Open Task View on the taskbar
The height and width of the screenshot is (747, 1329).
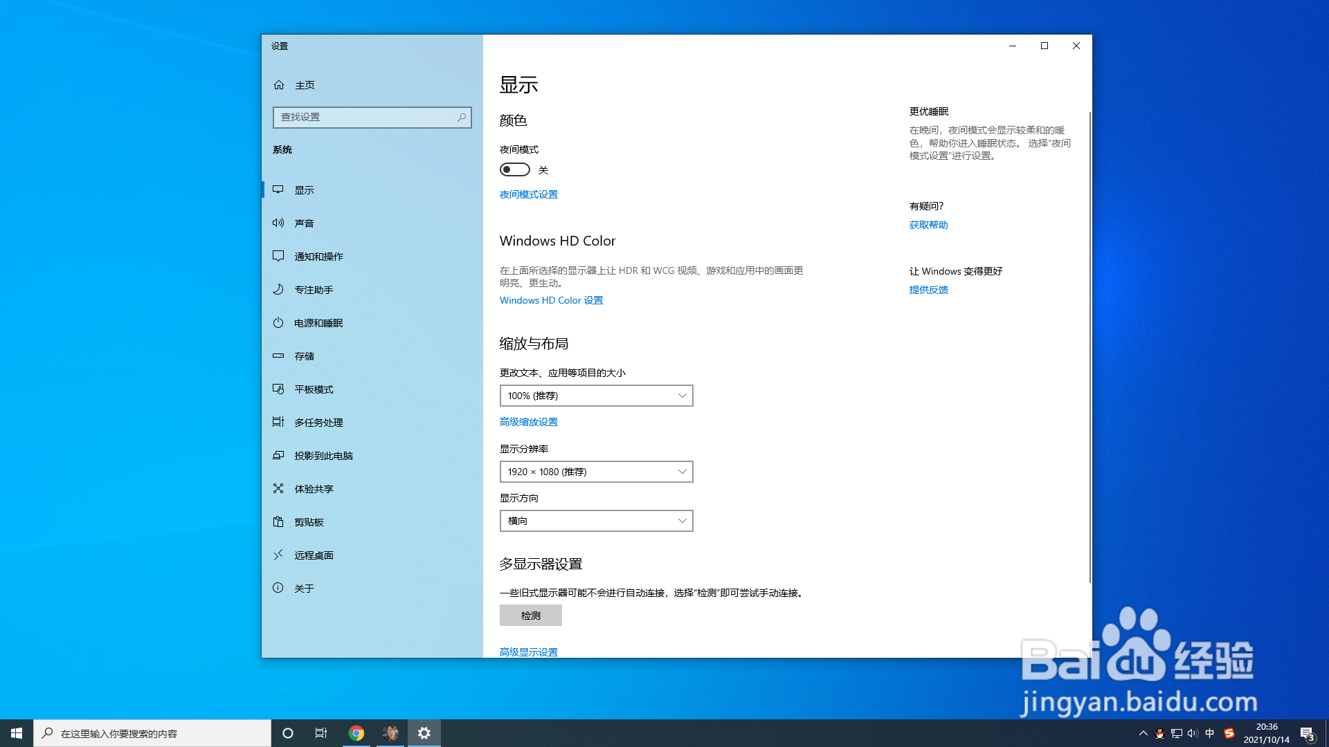321,733
